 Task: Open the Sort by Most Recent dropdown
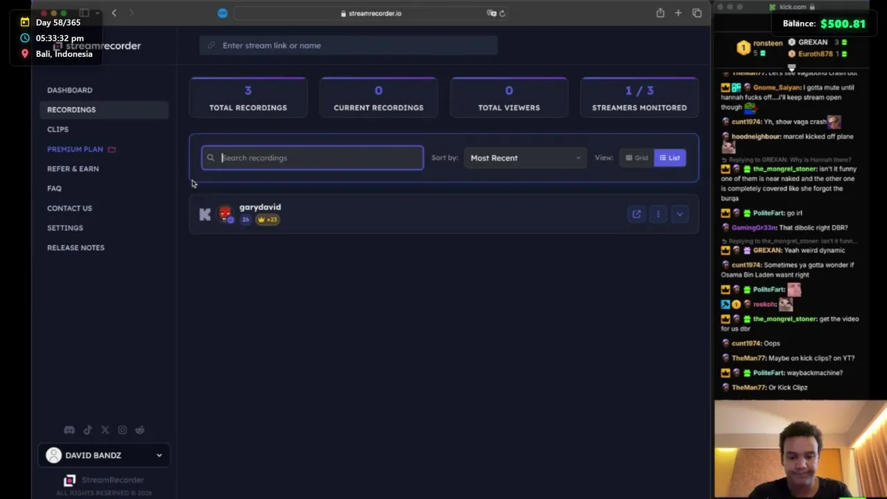pos(525,158)
